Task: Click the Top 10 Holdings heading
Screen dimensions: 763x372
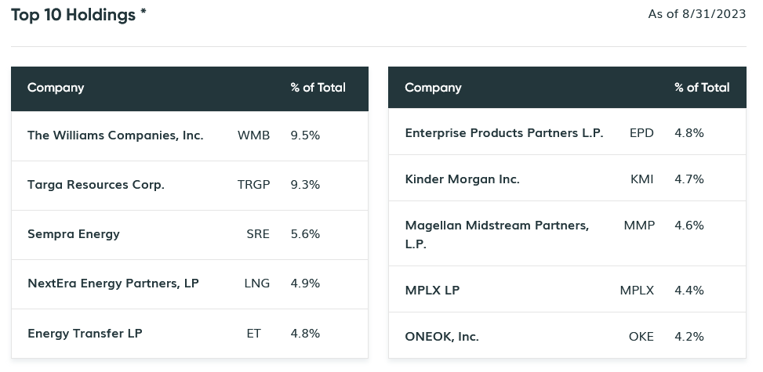Action: tap(78, 15)
